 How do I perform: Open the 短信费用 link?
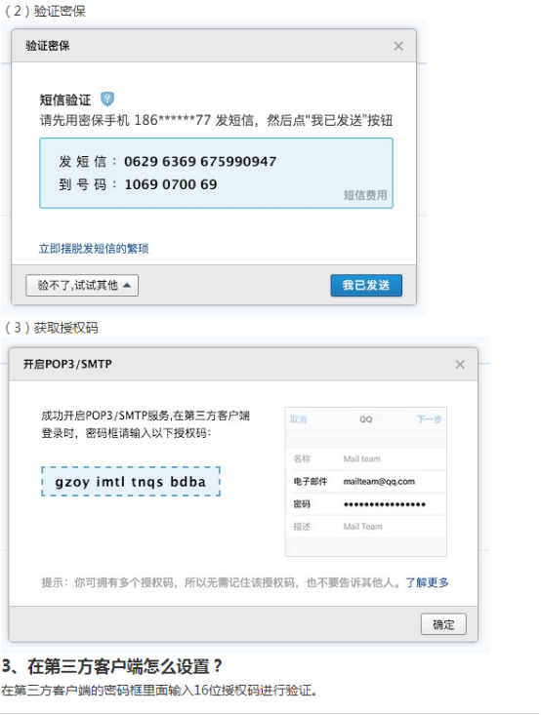(365, 195)
